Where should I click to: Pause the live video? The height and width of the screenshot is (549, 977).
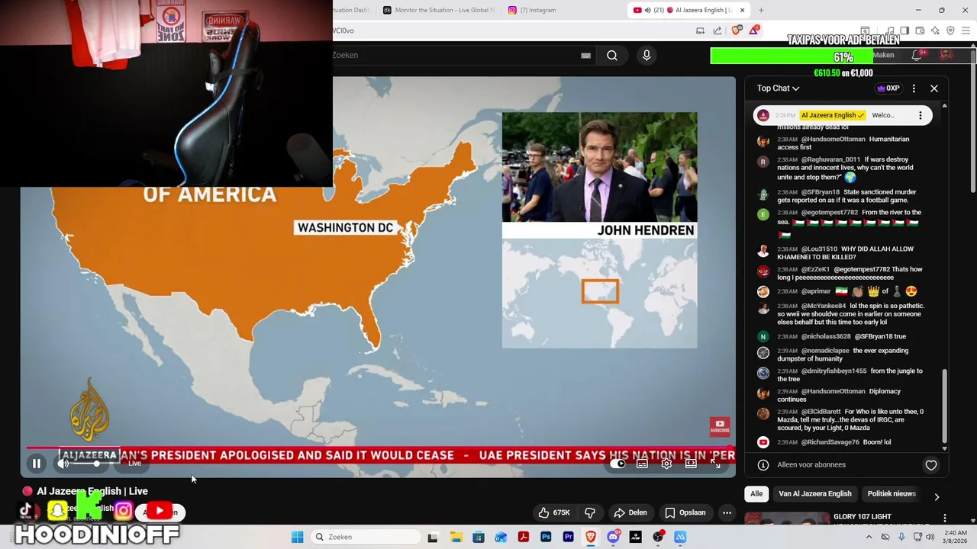coord(36,464)
